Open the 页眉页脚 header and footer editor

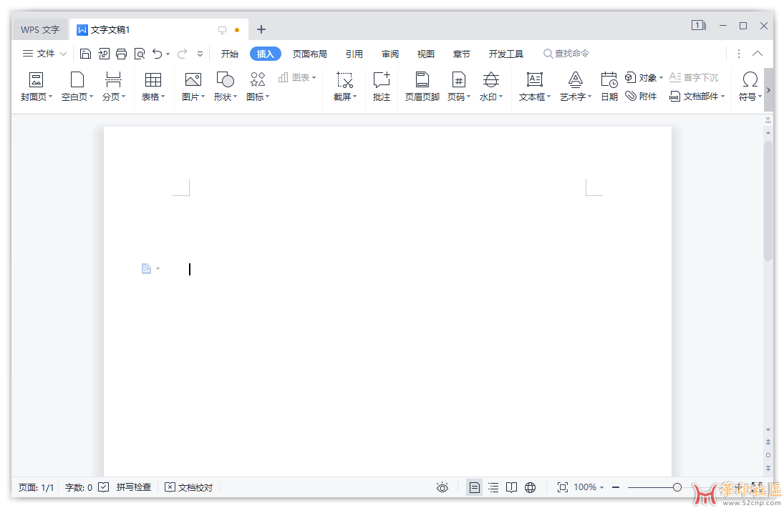[422, 84]
